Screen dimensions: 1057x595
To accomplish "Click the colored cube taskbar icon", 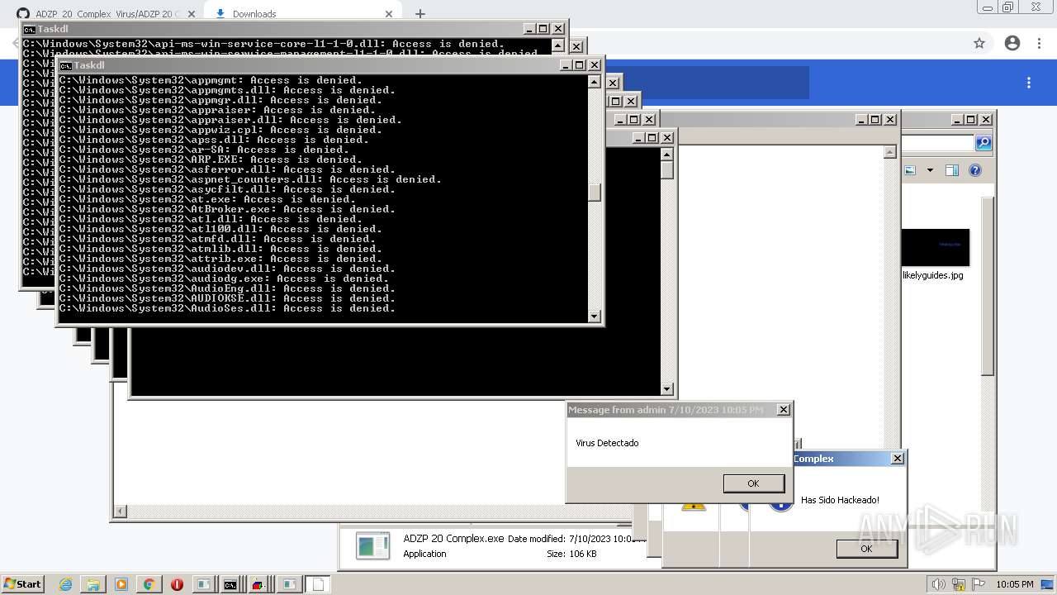I will tap(258, 584).
